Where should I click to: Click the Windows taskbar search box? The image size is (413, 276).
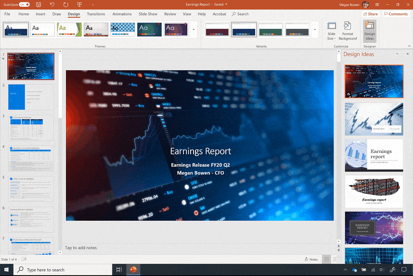pos(63,270)
